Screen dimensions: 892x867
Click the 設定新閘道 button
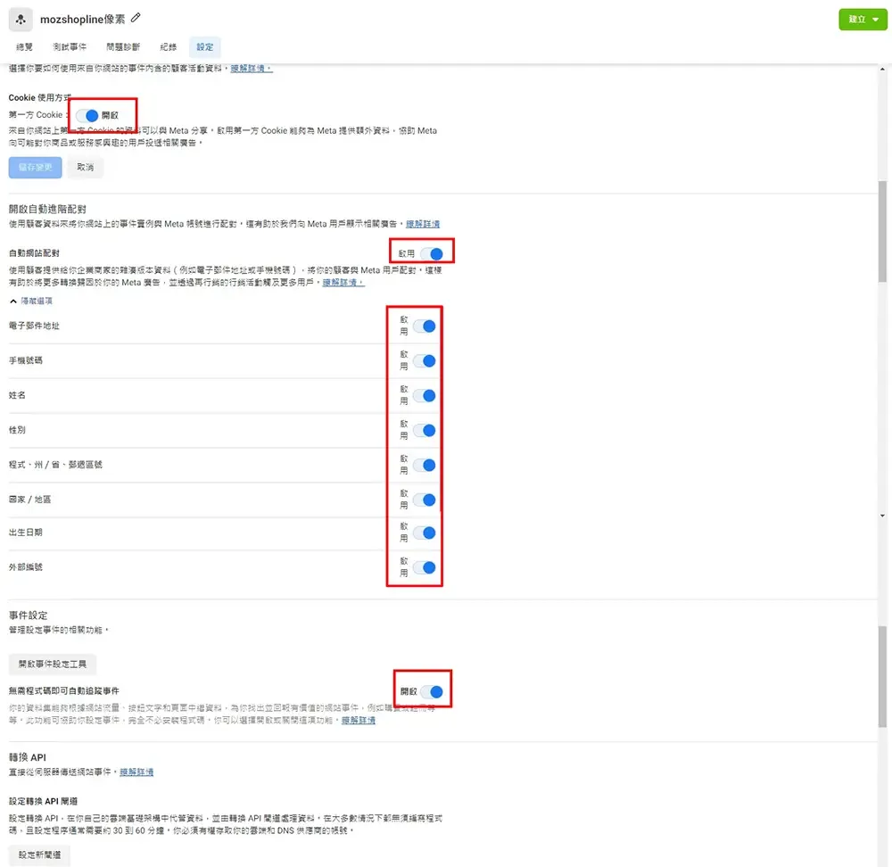[40, 855]
